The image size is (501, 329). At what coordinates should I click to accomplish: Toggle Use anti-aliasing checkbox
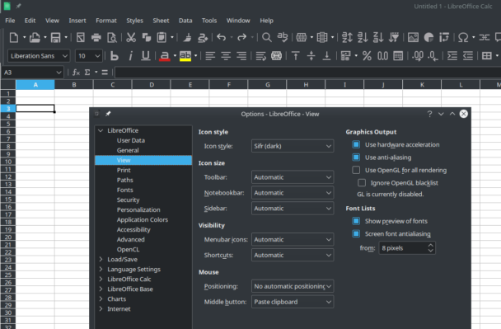(x=356, y=157)
